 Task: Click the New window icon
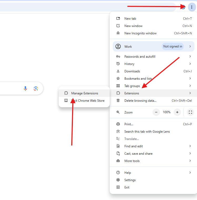pos(118,26)
